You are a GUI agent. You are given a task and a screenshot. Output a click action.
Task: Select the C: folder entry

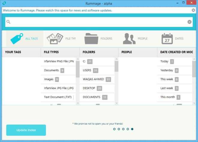97,62
